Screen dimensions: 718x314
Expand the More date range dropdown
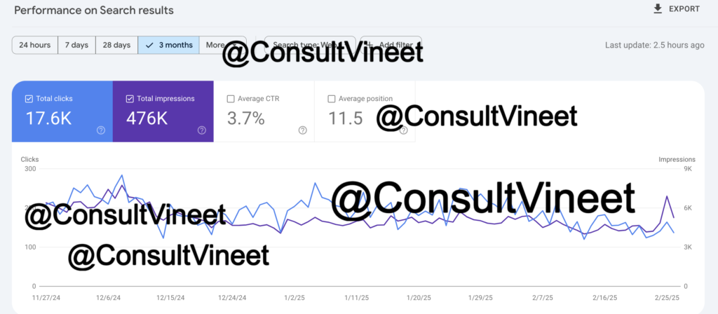(x=222, y=46)
